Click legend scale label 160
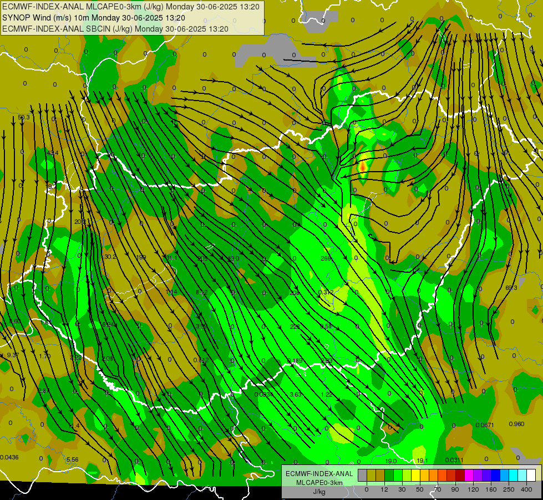This screenshot has width=543, height=500. [491, 489]
